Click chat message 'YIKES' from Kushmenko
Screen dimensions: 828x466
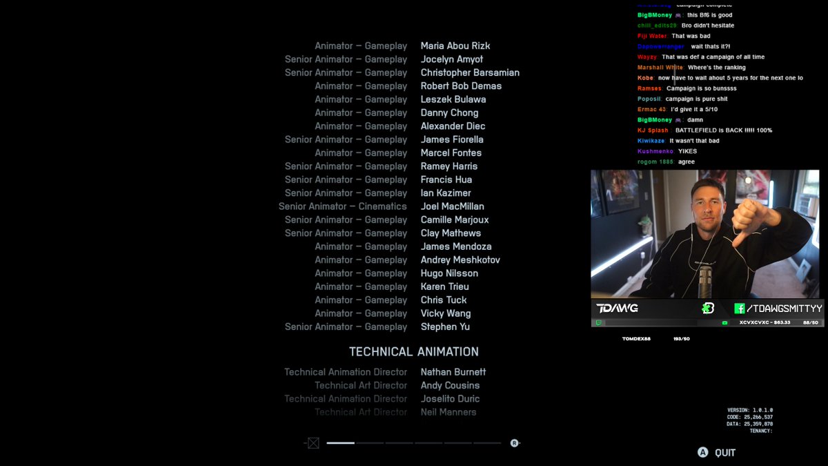tap(687, 151)
